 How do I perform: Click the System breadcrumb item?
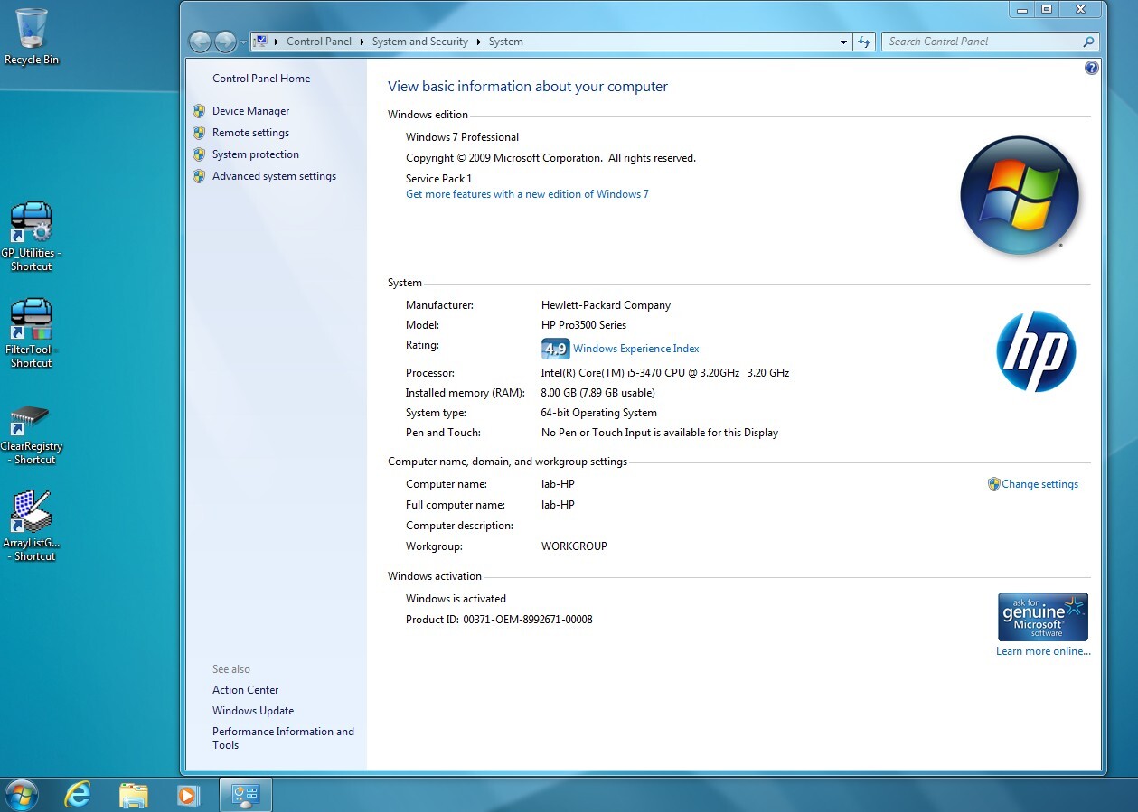[x=505, y=42]
